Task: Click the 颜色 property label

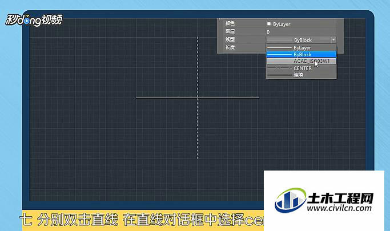Action: point(230,23)
